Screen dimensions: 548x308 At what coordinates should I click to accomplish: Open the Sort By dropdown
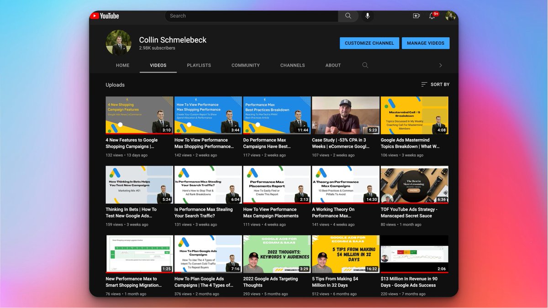[x=435, y=84]
